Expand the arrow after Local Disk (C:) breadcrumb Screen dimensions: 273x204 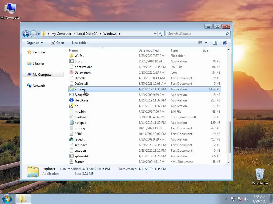tap(100, 34)
